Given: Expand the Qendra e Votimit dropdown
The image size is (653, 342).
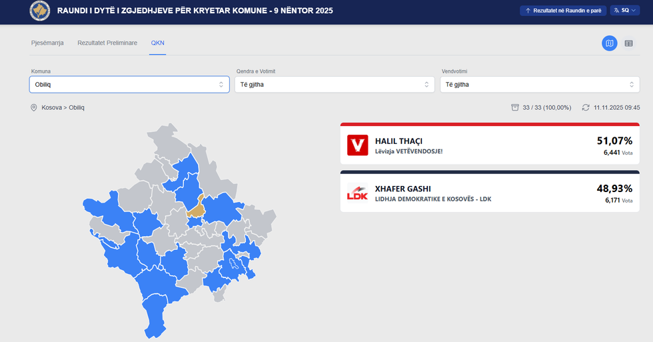Looking at the screenshot, I should click(334, 85).
